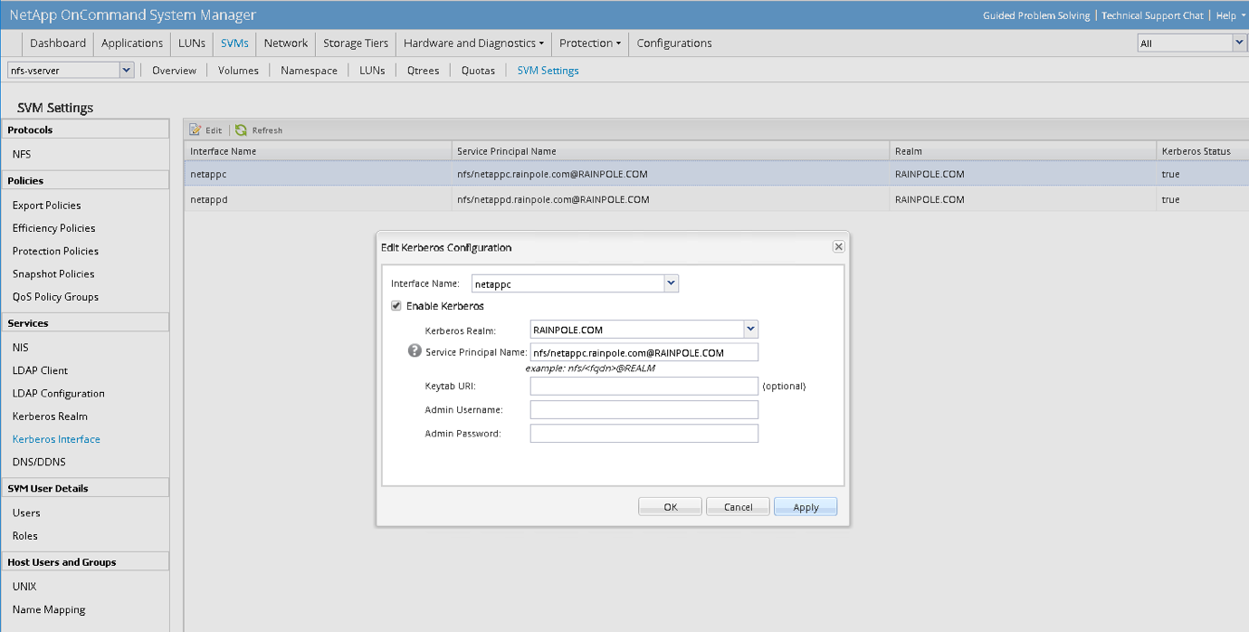Switch to the Dashboard tab

[58, 43]
